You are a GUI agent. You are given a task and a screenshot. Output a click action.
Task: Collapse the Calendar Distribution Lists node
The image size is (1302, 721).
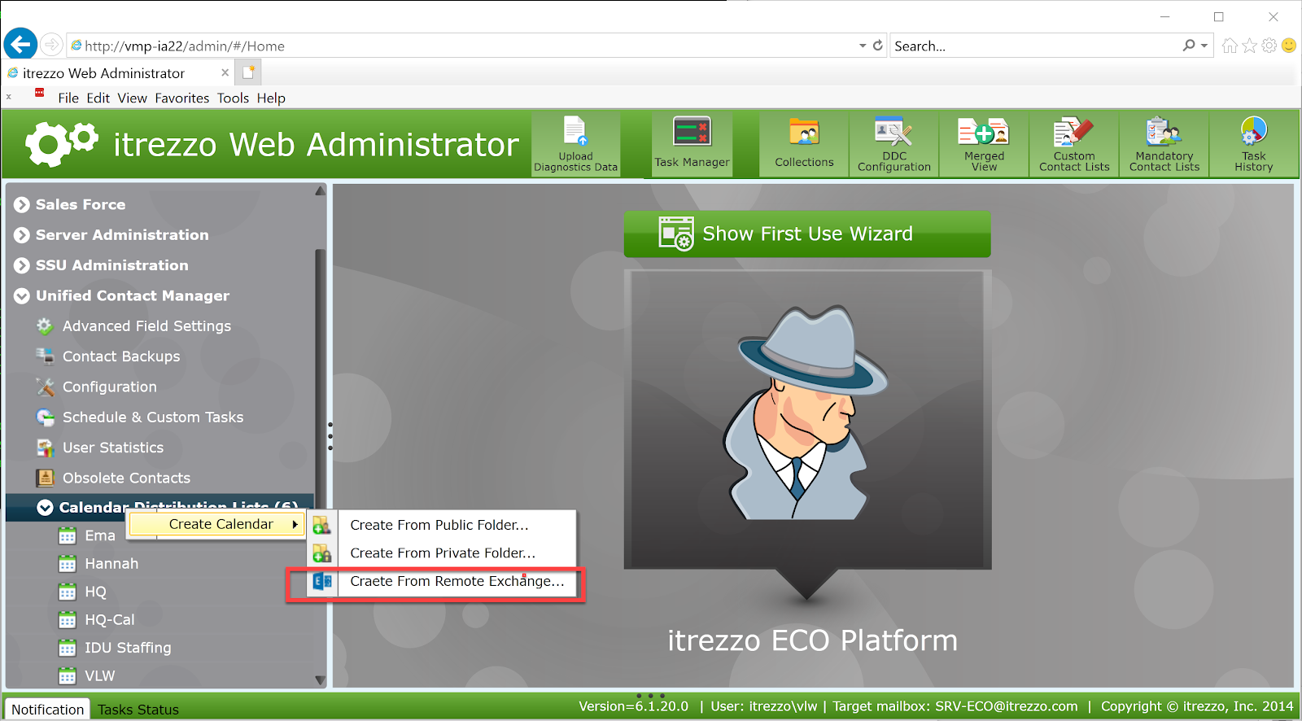45,508
